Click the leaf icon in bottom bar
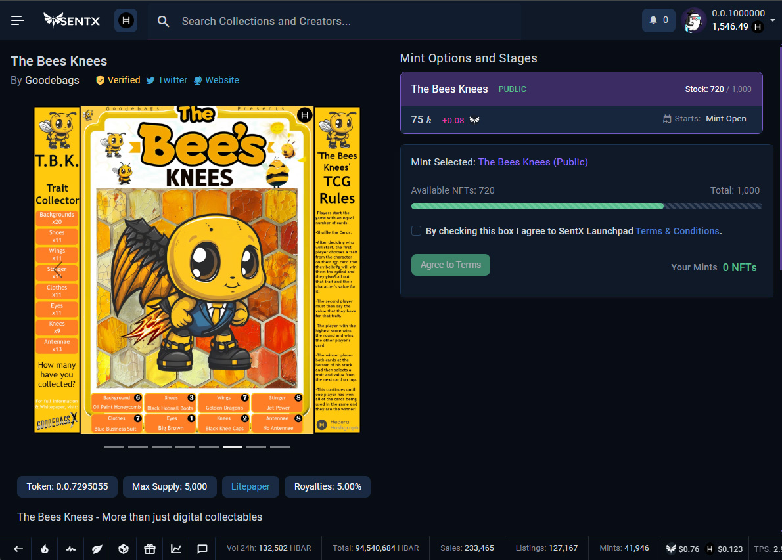Viewport: 782px width, 560px height. 97,549
